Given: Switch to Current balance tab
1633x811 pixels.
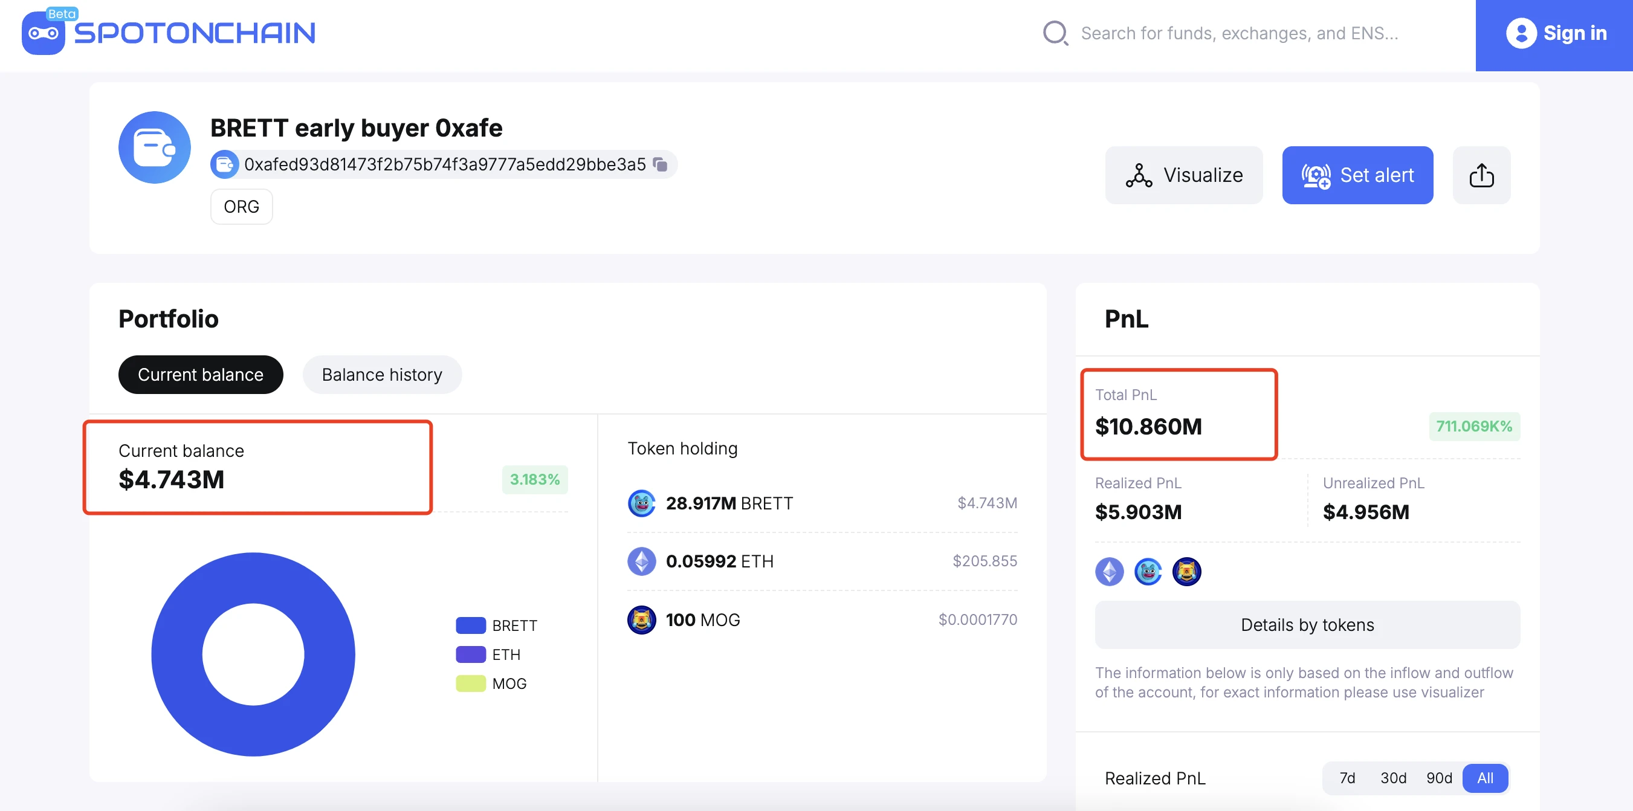Looking at the screenshot, I should [x=200, y=375].
